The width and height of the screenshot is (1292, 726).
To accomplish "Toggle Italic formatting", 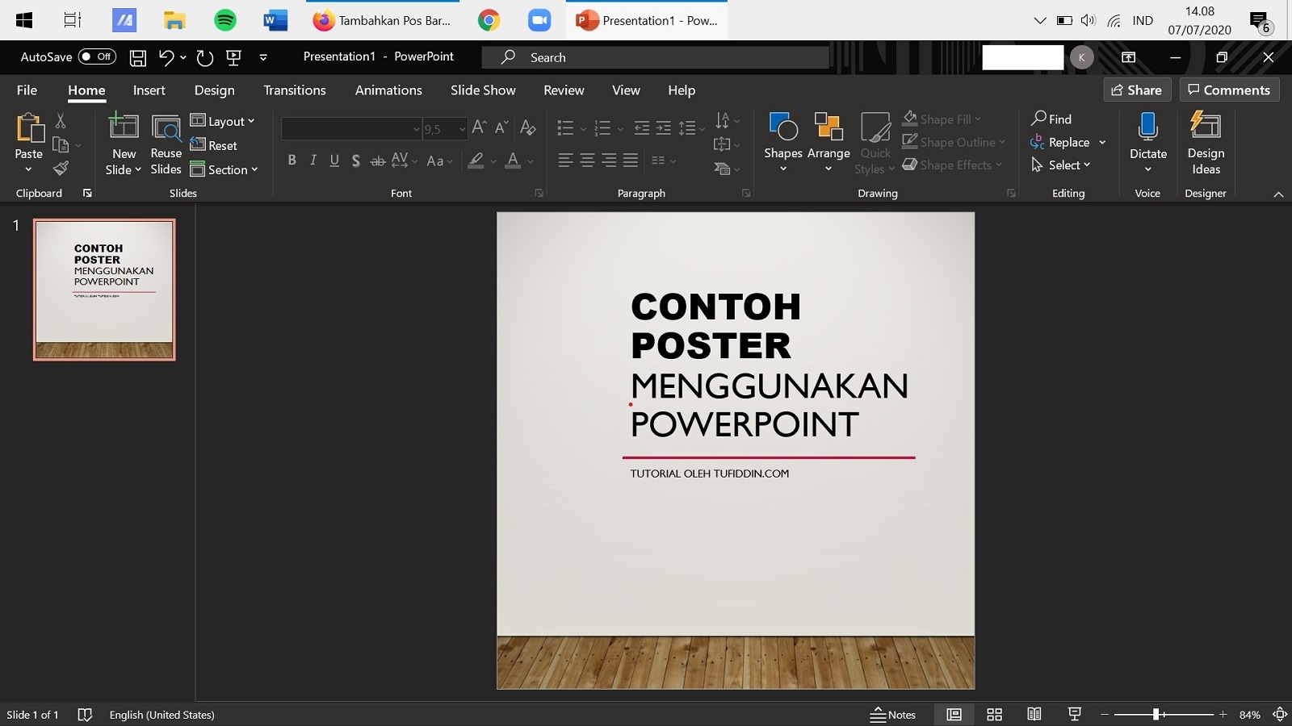I will (313, 161).
